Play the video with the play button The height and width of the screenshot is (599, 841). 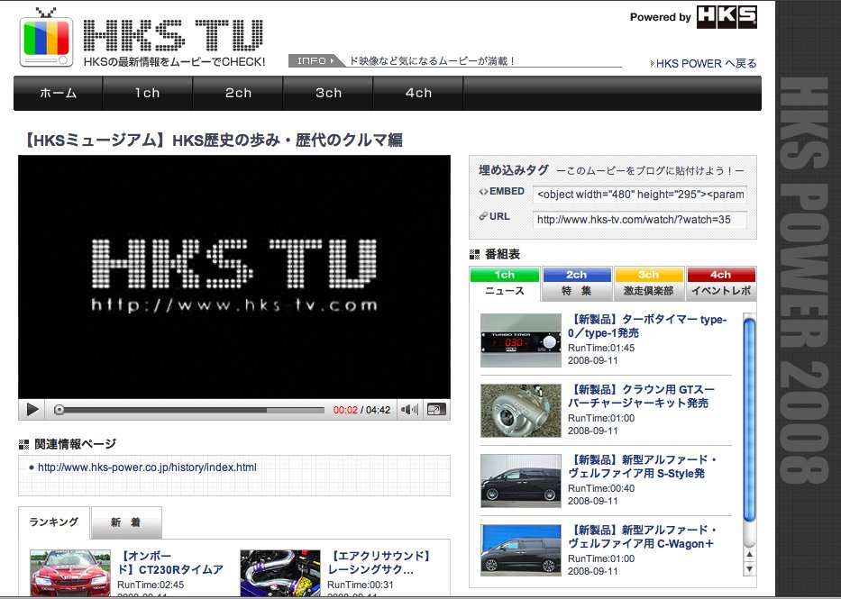32,410
